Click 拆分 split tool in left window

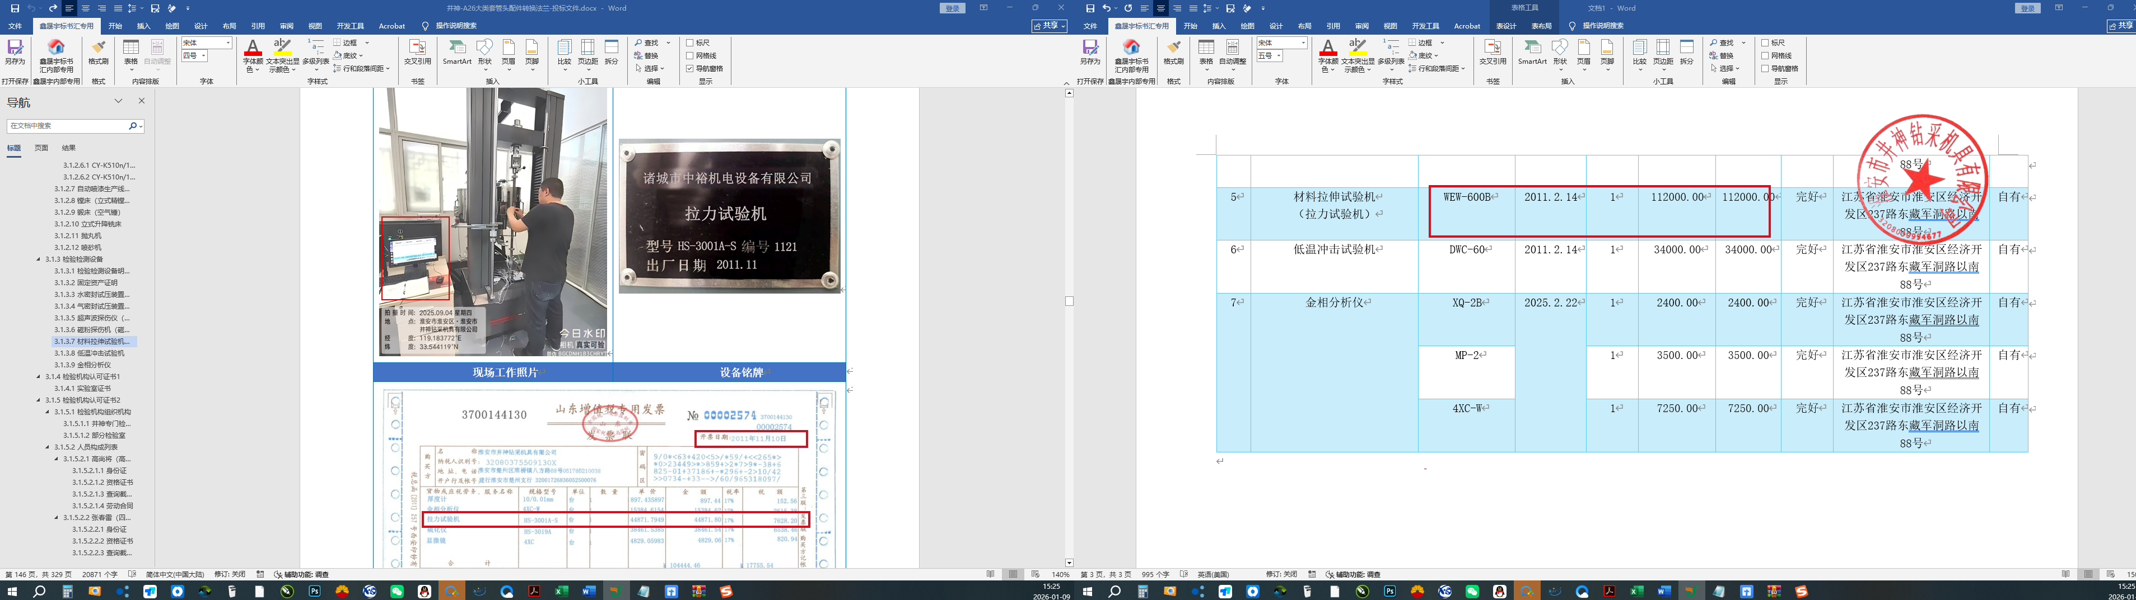pyautogui.click(x=611, y=53)
